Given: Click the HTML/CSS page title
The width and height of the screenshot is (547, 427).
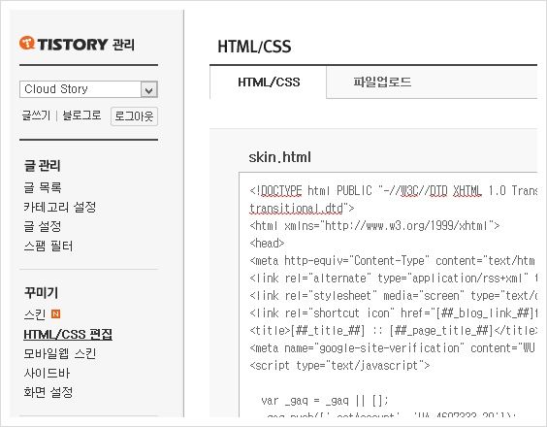Looking at the screenshot, I should click(x=254, y=47).
